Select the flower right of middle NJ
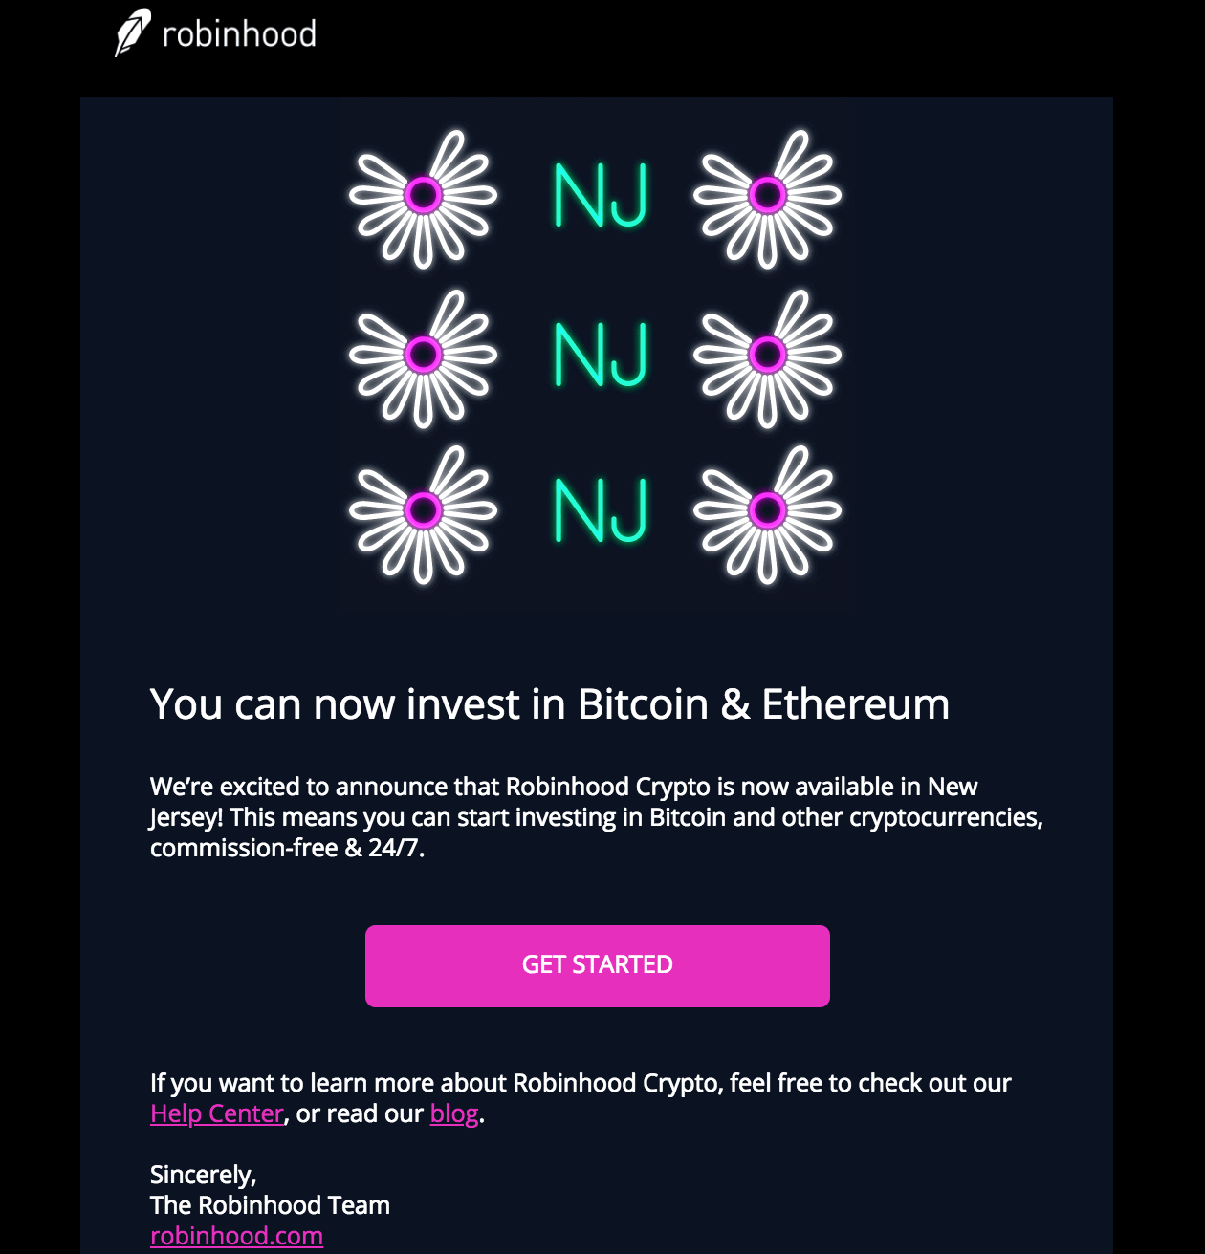The height and width of the screenshot is (1254, 1205). coord(767,357)
